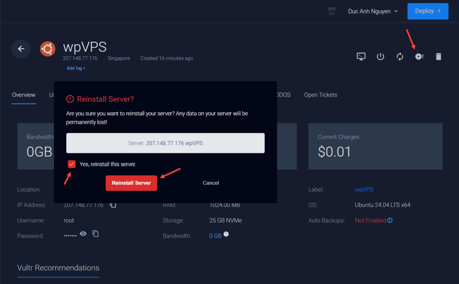This screenshot has height=284, width=459.
Task: Click the server power icon
Action: (380, 56)
